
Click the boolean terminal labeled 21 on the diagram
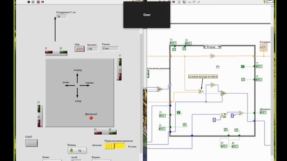pos(162,116)
